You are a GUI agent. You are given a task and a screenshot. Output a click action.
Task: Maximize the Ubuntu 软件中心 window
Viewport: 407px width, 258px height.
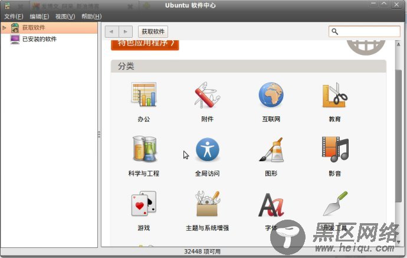384,4
